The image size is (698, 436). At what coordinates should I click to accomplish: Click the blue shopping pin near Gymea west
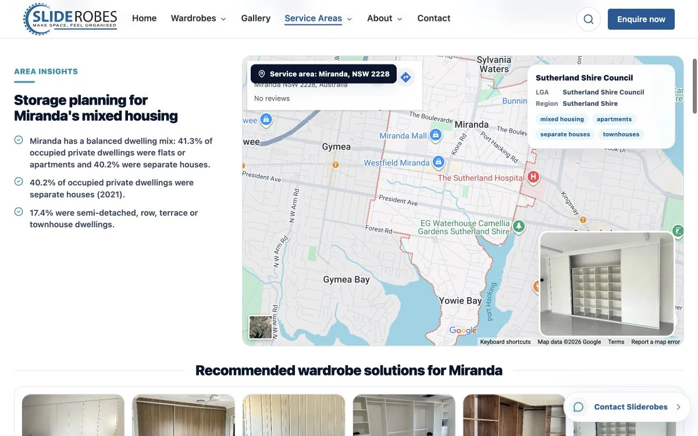pyautogui.click(x=266, y=119)
